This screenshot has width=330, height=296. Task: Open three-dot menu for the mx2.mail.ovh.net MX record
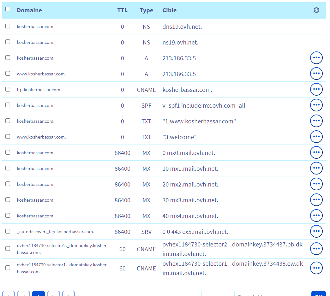click(x=316, y=184)
